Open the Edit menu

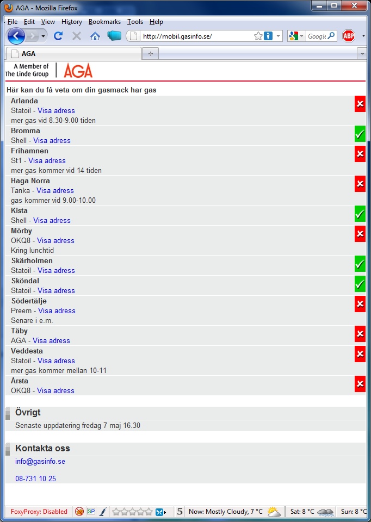tap(29, 22)
